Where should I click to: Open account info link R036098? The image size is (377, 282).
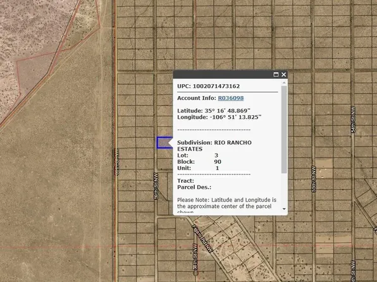231,98
